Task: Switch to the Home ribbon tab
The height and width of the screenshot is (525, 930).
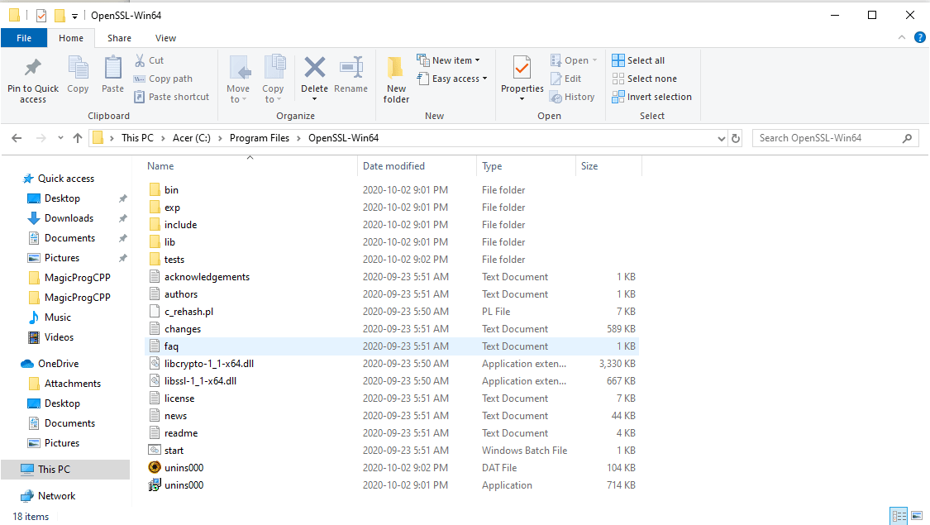Action: pyautogui.click(x=71, y=38)
